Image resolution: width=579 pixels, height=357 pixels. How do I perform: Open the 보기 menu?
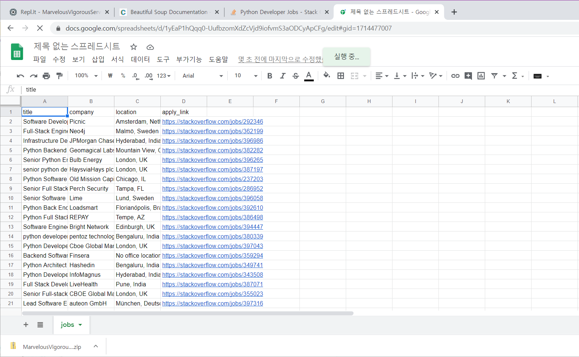click(78, 59)
